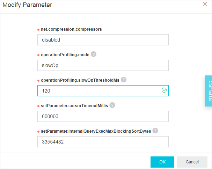Focus the field with value 33554432
The width and height of the screenshot is (212, 169).
click(103, 142)
